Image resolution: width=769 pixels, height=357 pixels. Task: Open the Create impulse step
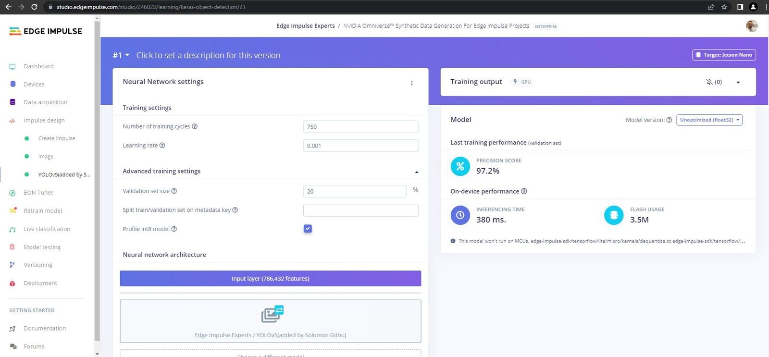coord(57,138)
